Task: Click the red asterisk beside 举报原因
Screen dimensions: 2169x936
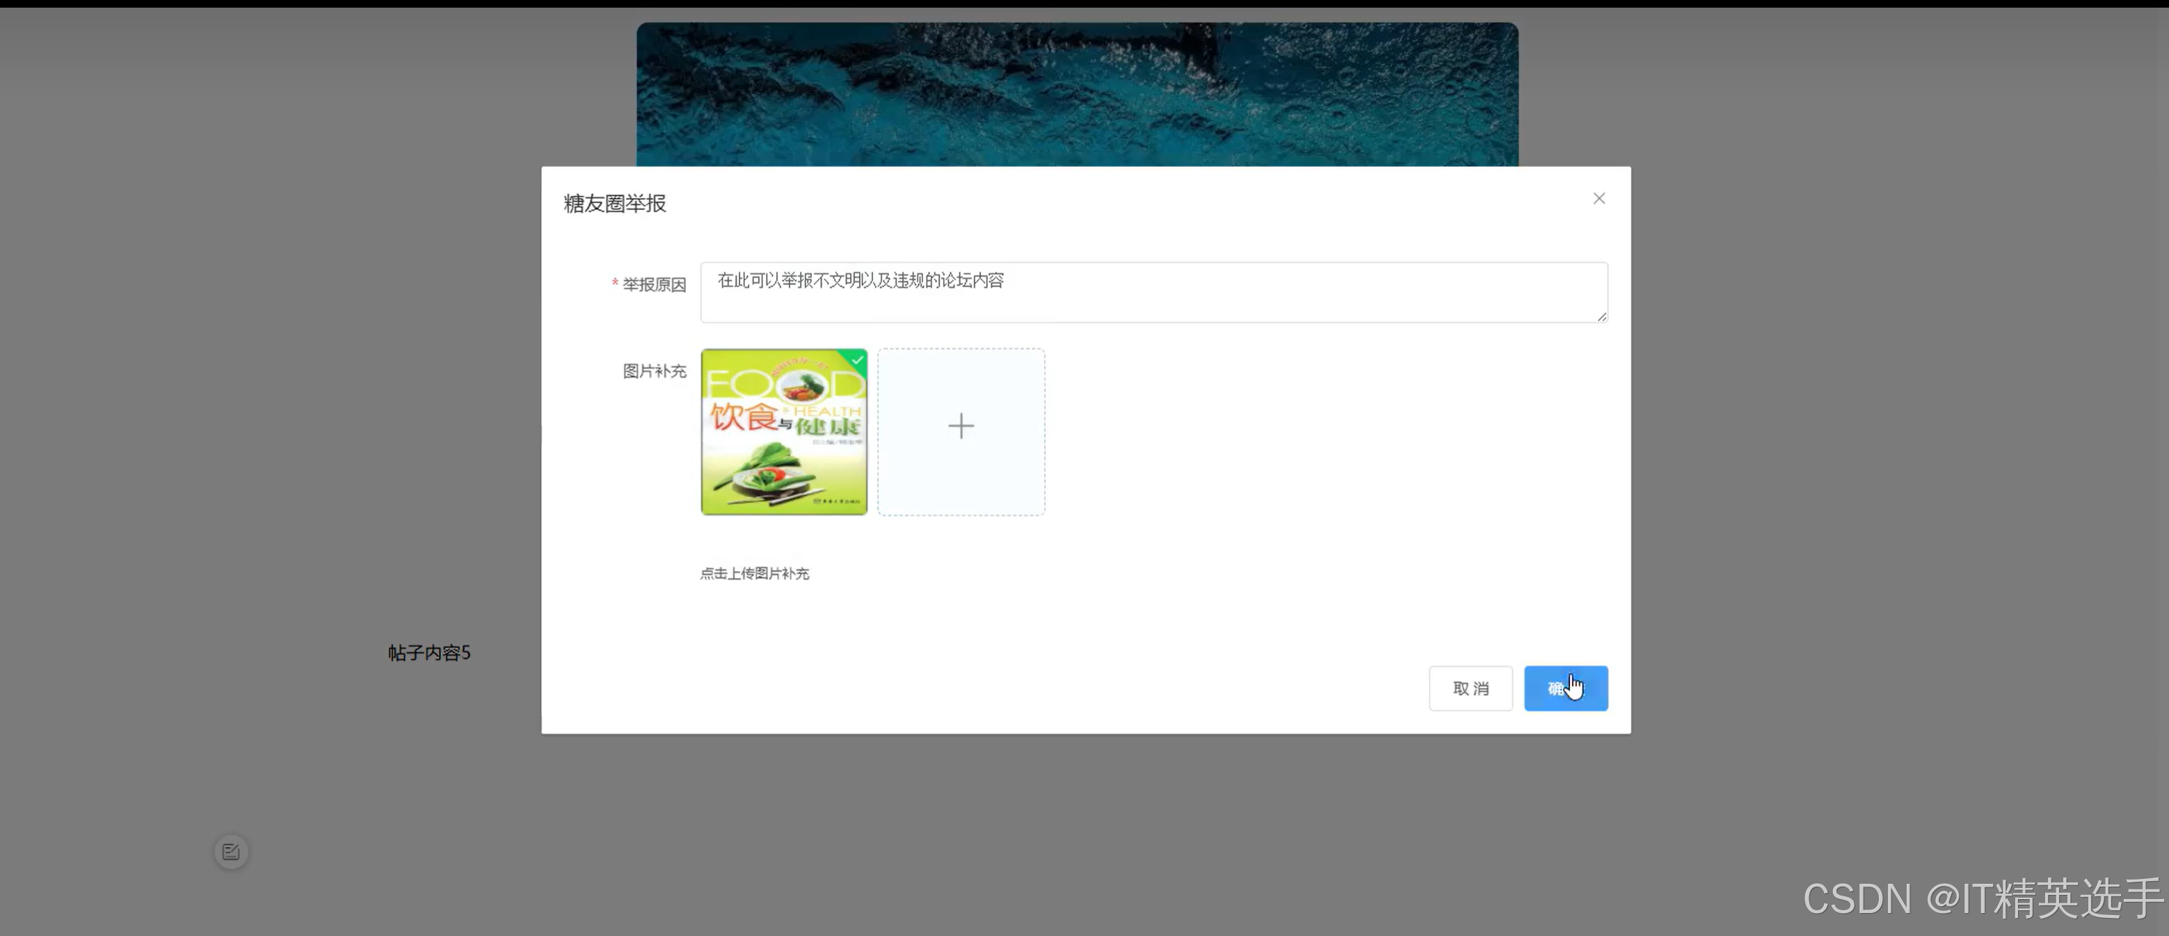Action: click(614, 285)
